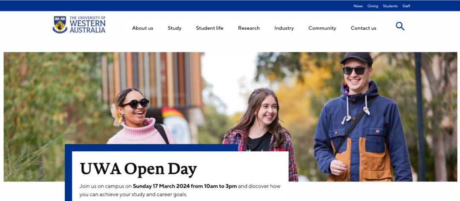The width and height of the screenshot is (460, 201).
Task: Open the About us menu
Action: point(143,28)
